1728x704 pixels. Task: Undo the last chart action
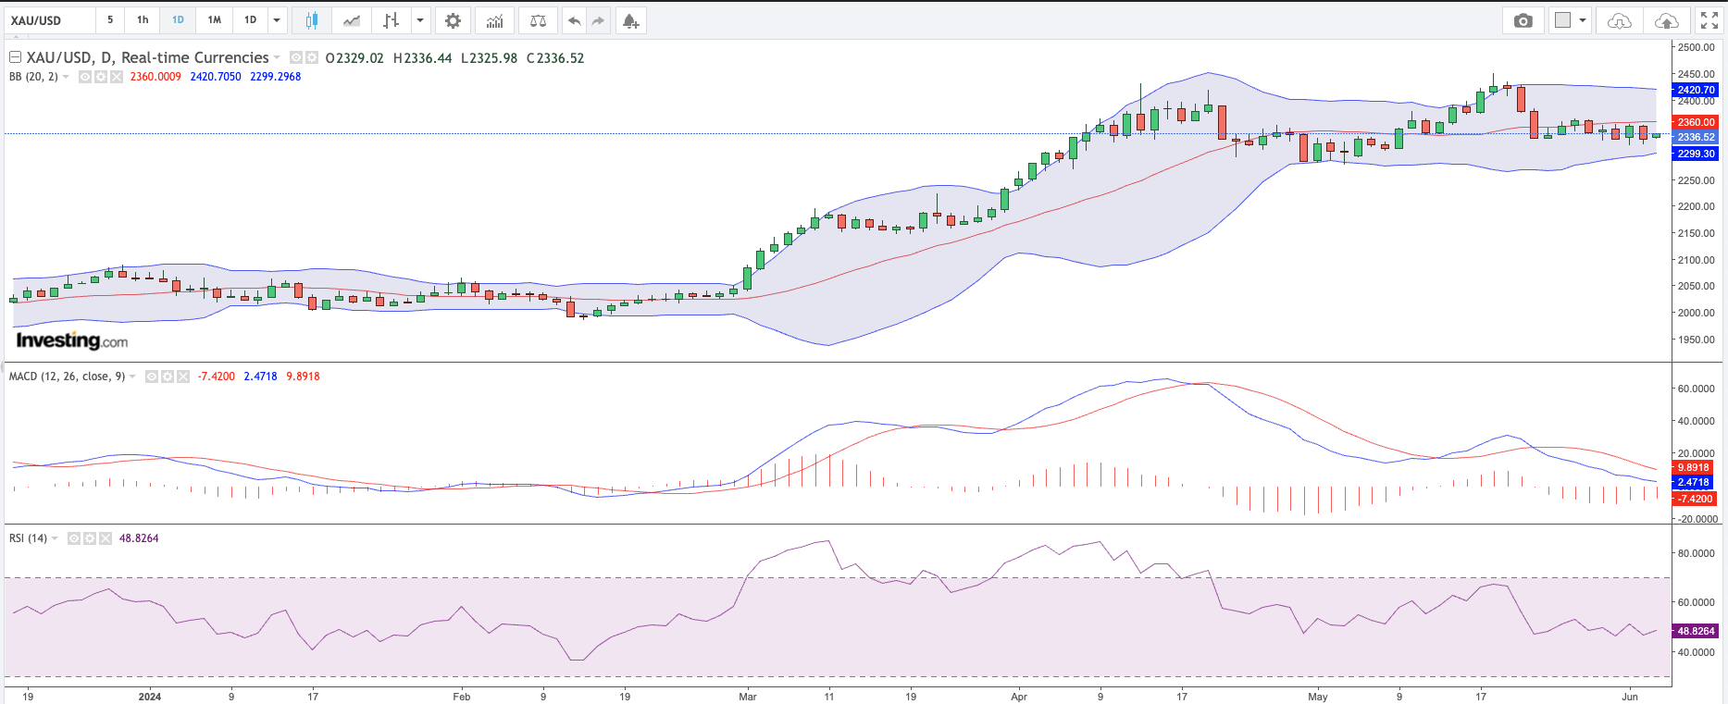click(x=575, y=20)
